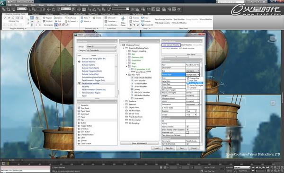Click the Cancel button

coord(194,148)
